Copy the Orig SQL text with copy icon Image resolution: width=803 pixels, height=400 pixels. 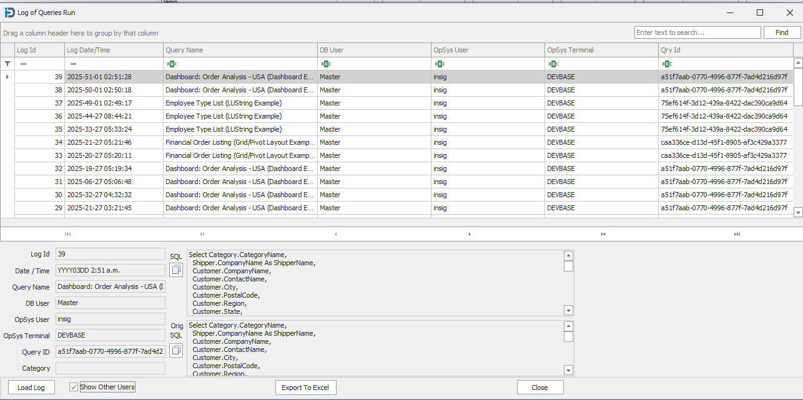coord(176,350)
